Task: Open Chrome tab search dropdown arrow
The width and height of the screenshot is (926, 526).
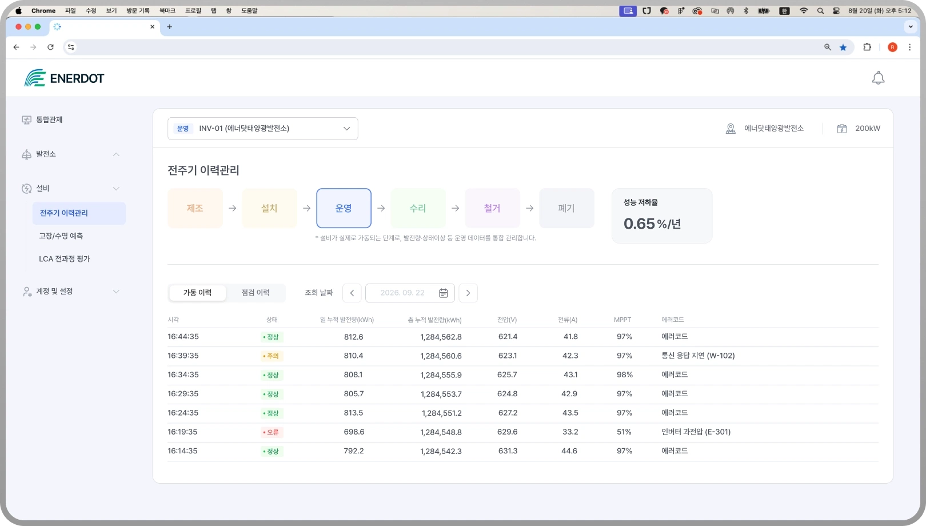Action: tap(911, 27)
